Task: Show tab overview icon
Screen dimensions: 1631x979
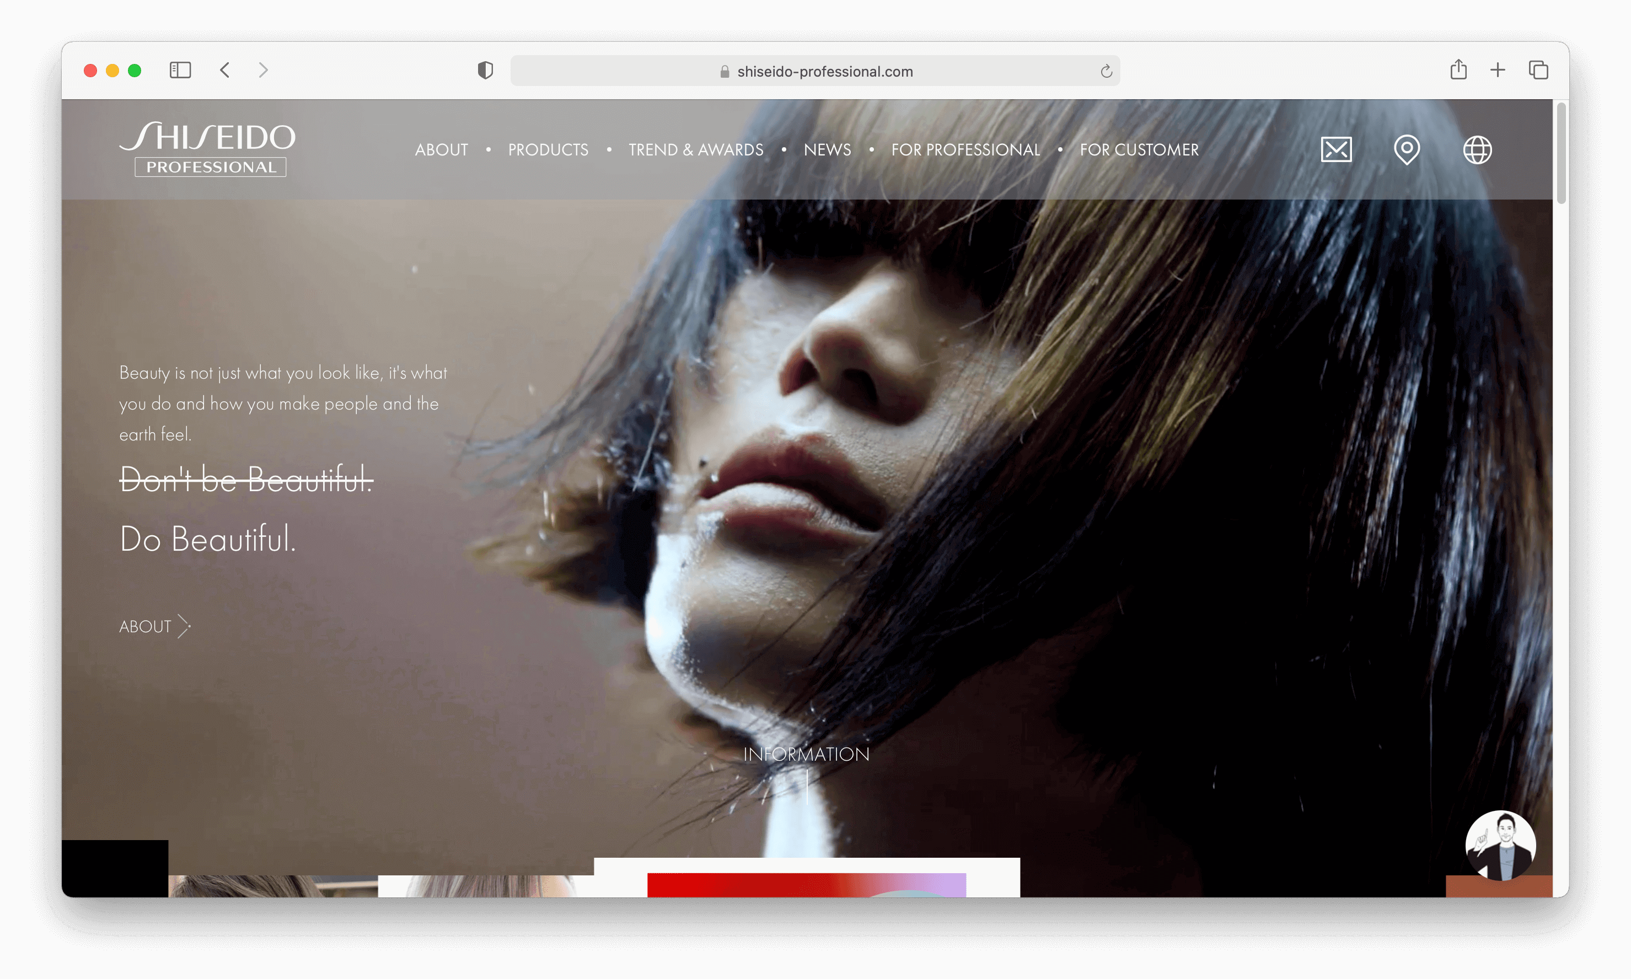Action: click(1538, 70)
